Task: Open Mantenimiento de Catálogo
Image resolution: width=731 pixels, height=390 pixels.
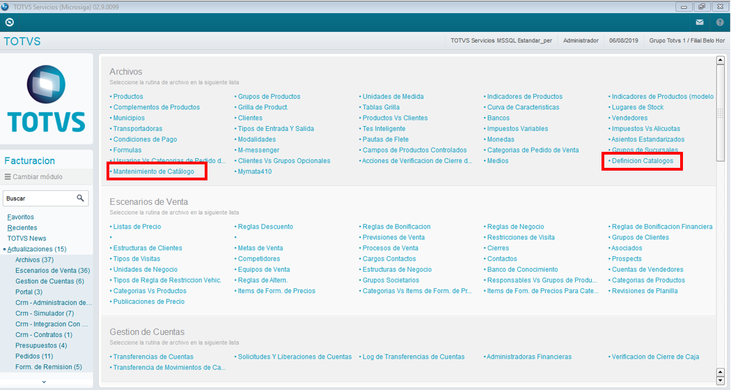Action: [x=153, y=172]
